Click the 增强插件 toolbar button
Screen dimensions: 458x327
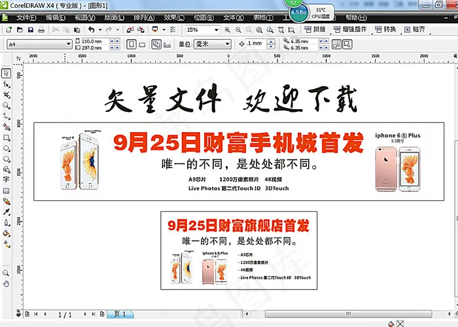350,29
